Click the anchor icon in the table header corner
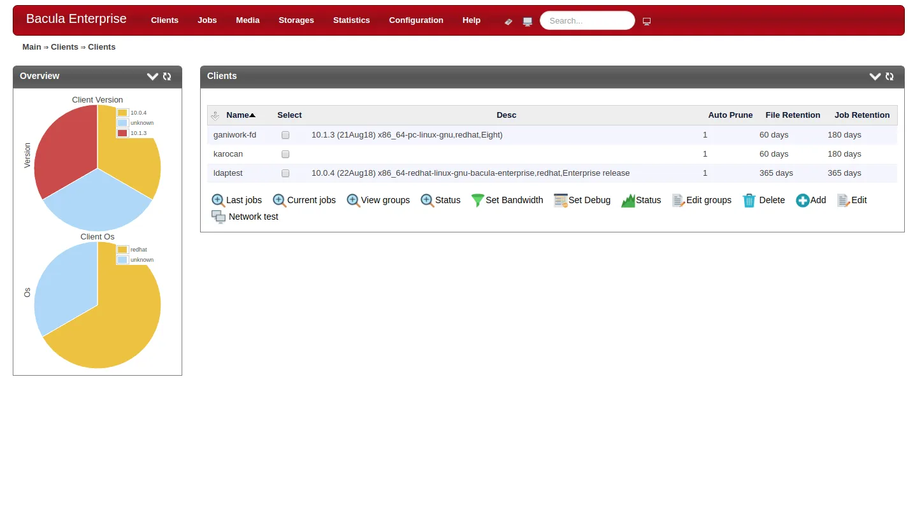 (215, 116)
